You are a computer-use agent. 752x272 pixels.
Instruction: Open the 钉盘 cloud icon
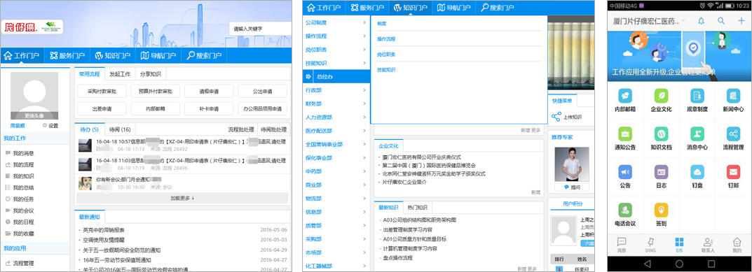[697, 171]
